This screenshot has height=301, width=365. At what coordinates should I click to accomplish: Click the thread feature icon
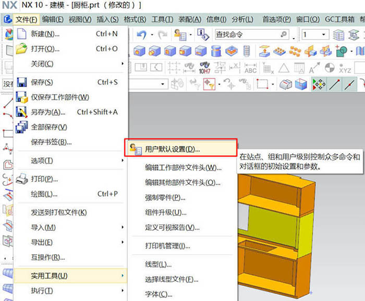(x=247, y=51)
